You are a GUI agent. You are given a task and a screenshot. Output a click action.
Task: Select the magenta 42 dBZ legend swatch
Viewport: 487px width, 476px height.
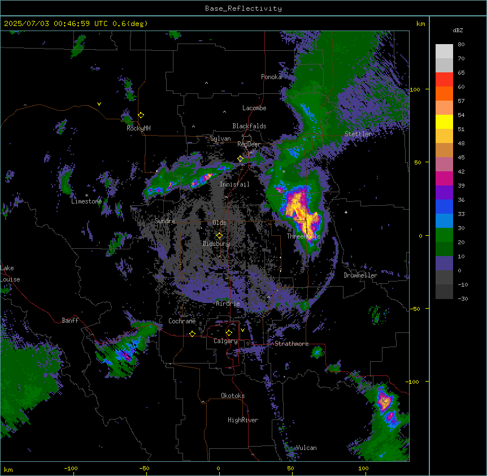click(x=444, y=178)
